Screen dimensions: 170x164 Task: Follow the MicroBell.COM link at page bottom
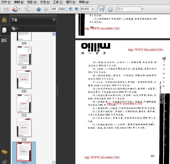pyautogui.click(x=102, y=157)
